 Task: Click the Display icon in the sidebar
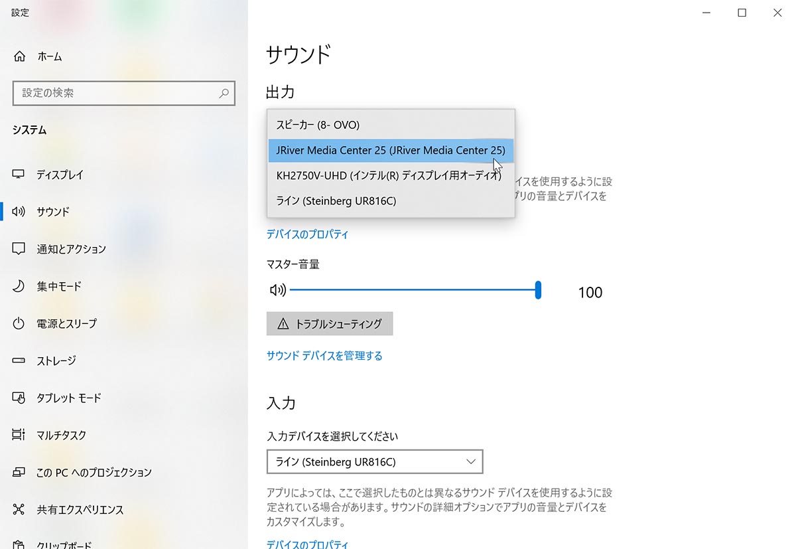point(19,175)
